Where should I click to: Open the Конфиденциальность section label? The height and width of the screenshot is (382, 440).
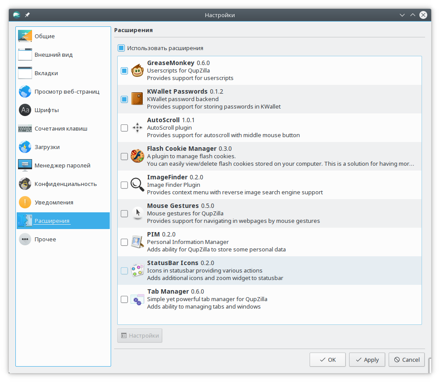point(66,184)
